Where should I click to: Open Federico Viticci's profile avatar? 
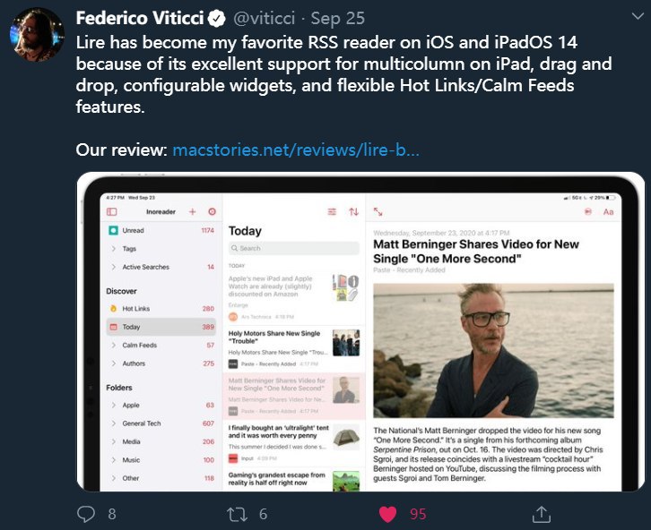(37, 34)
